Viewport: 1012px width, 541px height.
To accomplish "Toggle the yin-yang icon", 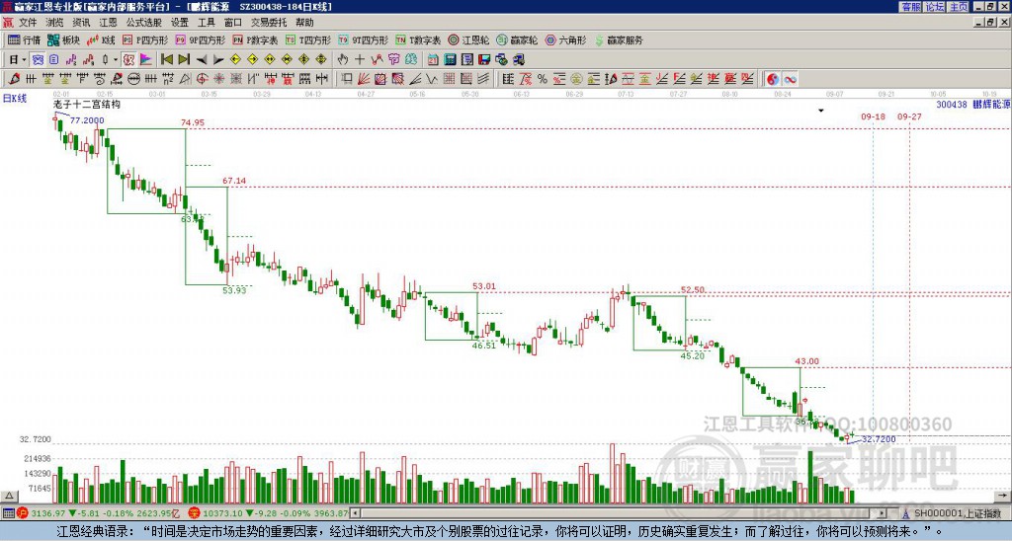I will coord(773,79).
